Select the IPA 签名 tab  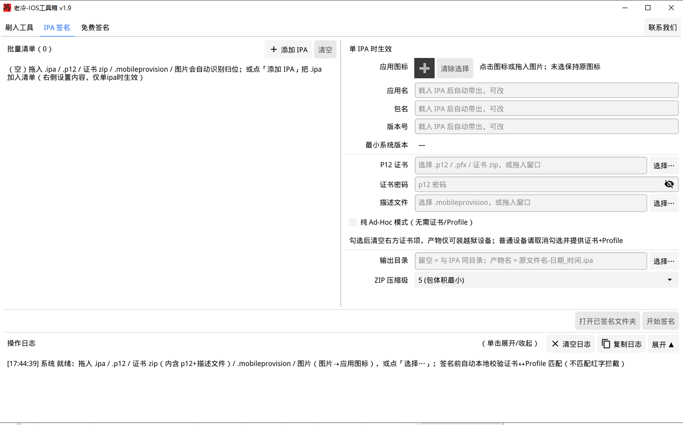click(x=57, y=27)
